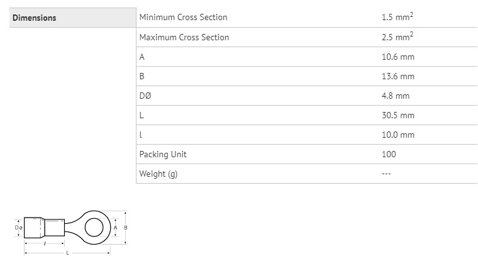Click the L length marker in drawing
This screenshot has height=261, width=478.
click(67, 253)
